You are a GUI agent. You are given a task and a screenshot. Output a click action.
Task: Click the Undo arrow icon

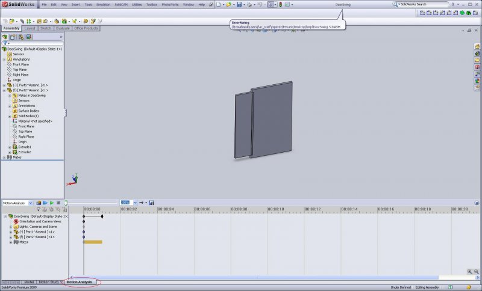(x=260, y=5)
